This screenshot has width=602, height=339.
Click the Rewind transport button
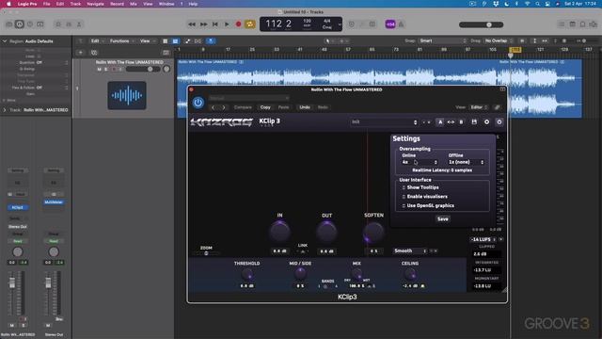[x=192, y=24]
